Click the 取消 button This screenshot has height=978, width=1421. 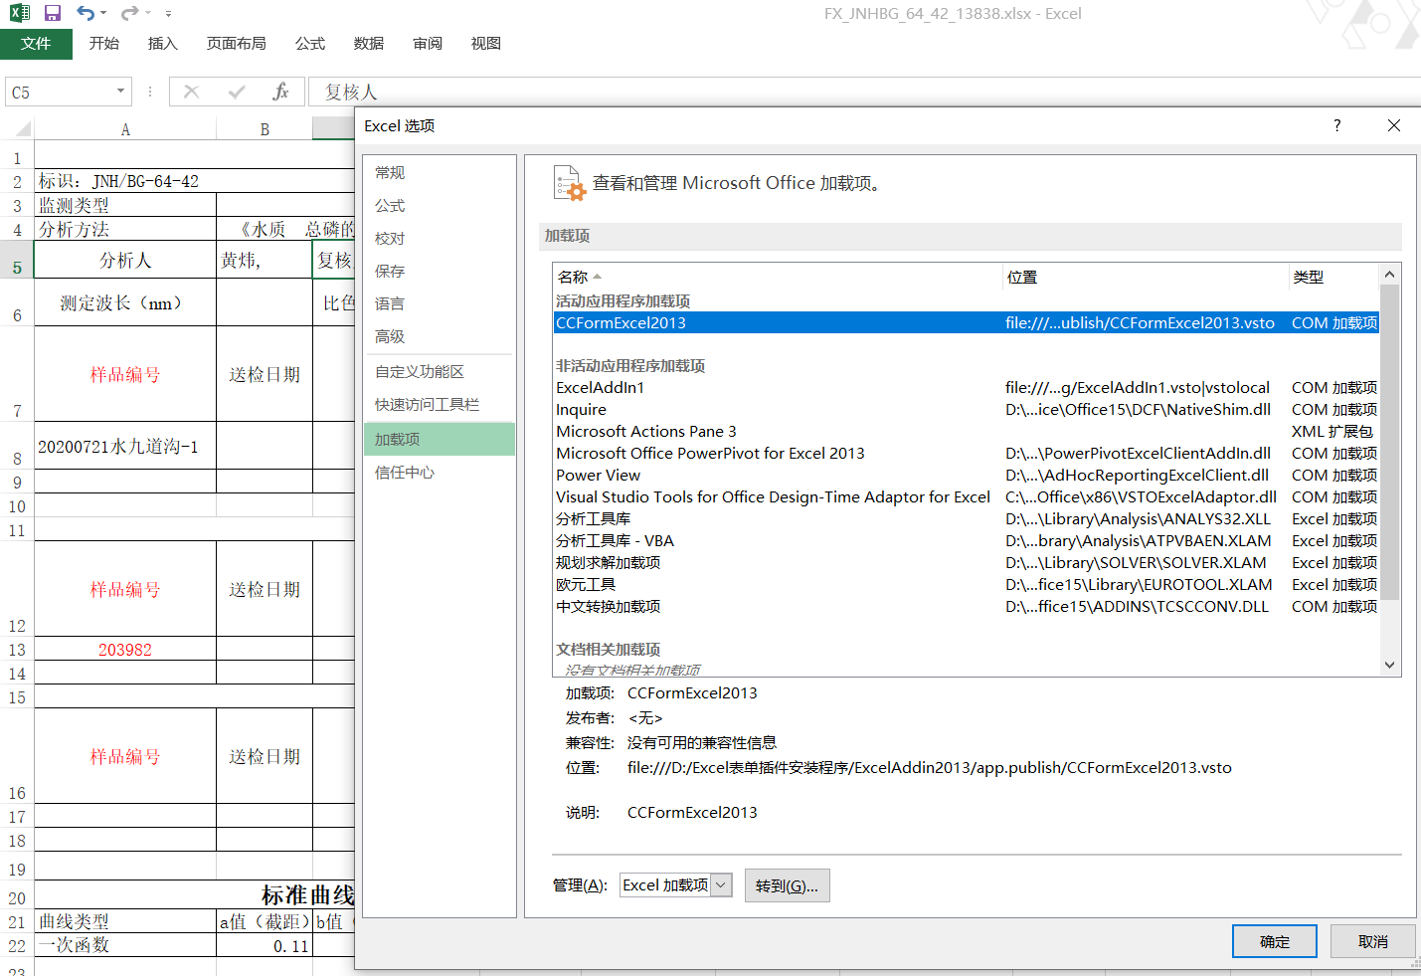pyautogui.click(x=1373, y=941)
